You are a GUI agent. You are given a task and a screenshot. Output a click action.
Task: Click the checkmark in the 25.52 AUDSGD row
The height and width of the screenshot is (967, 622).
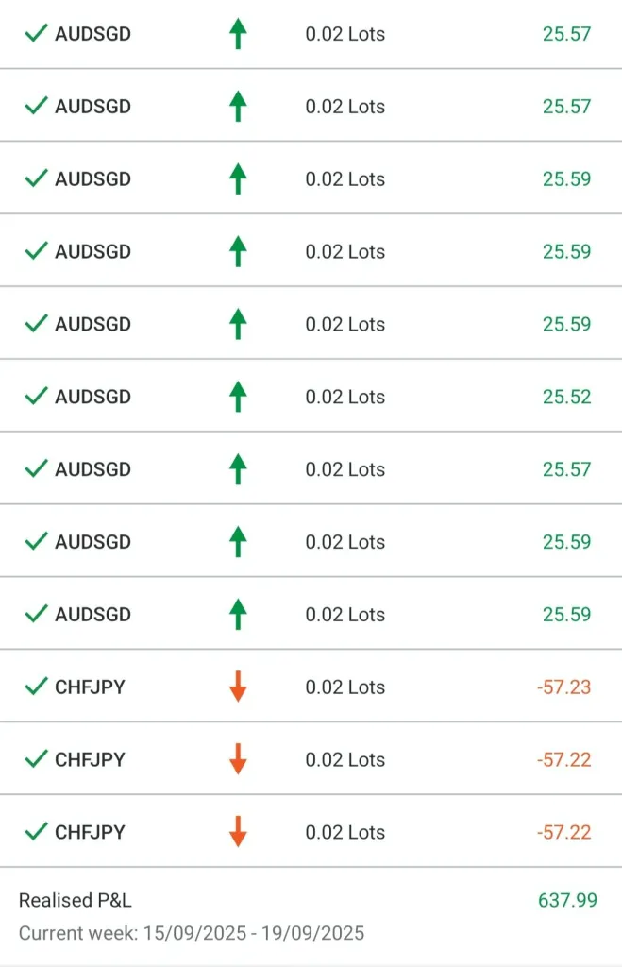[36, 397]
